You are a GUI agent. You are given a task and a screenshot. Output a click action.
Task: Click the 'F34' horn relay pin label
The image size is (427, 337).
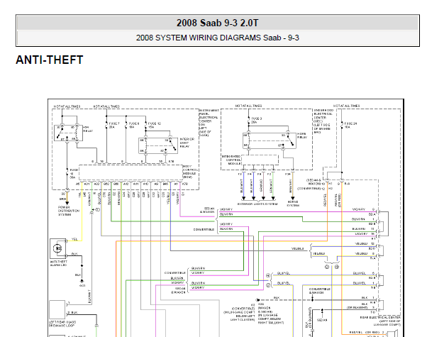click(x=287, y=174)
